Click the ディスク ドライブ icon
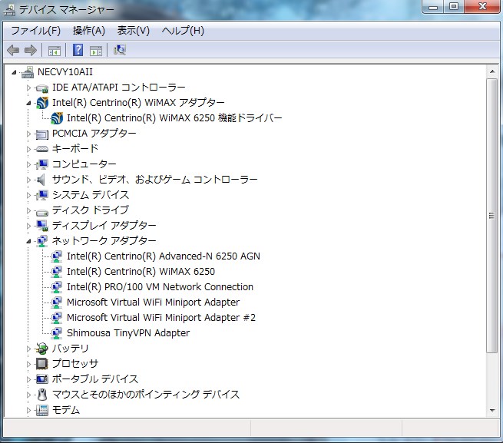 (42, 211)
